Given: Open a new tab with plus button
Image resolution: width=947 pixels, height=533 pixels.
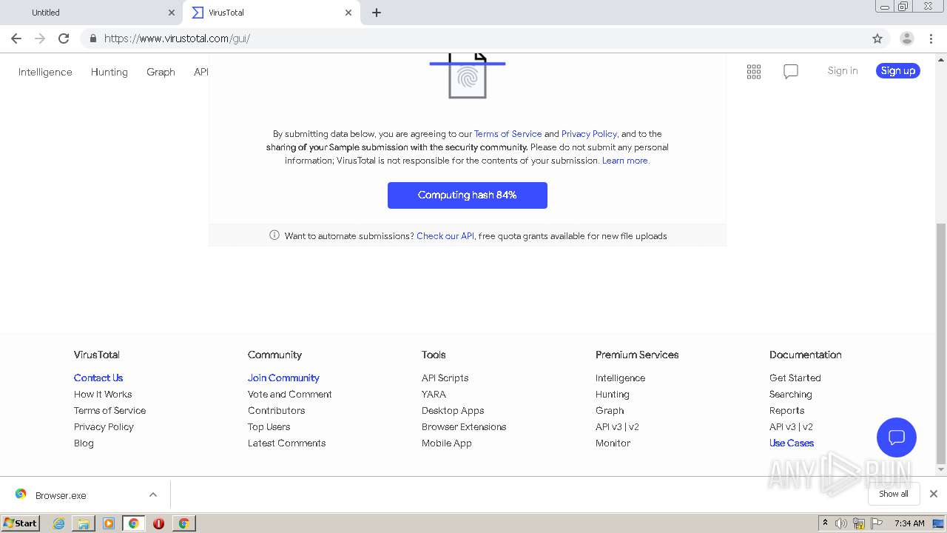Looking at the screenshot, I should [x=377, y=13].
